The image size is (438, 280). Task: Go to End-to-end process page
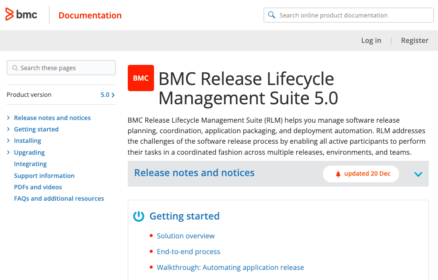point(188,252)
